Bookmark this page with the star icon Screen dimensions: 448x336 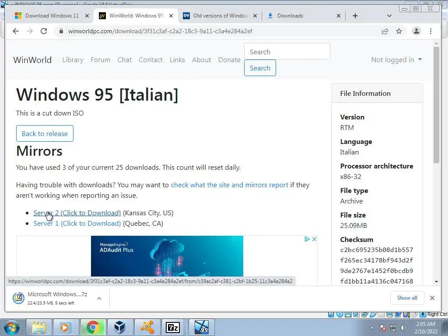399,31
